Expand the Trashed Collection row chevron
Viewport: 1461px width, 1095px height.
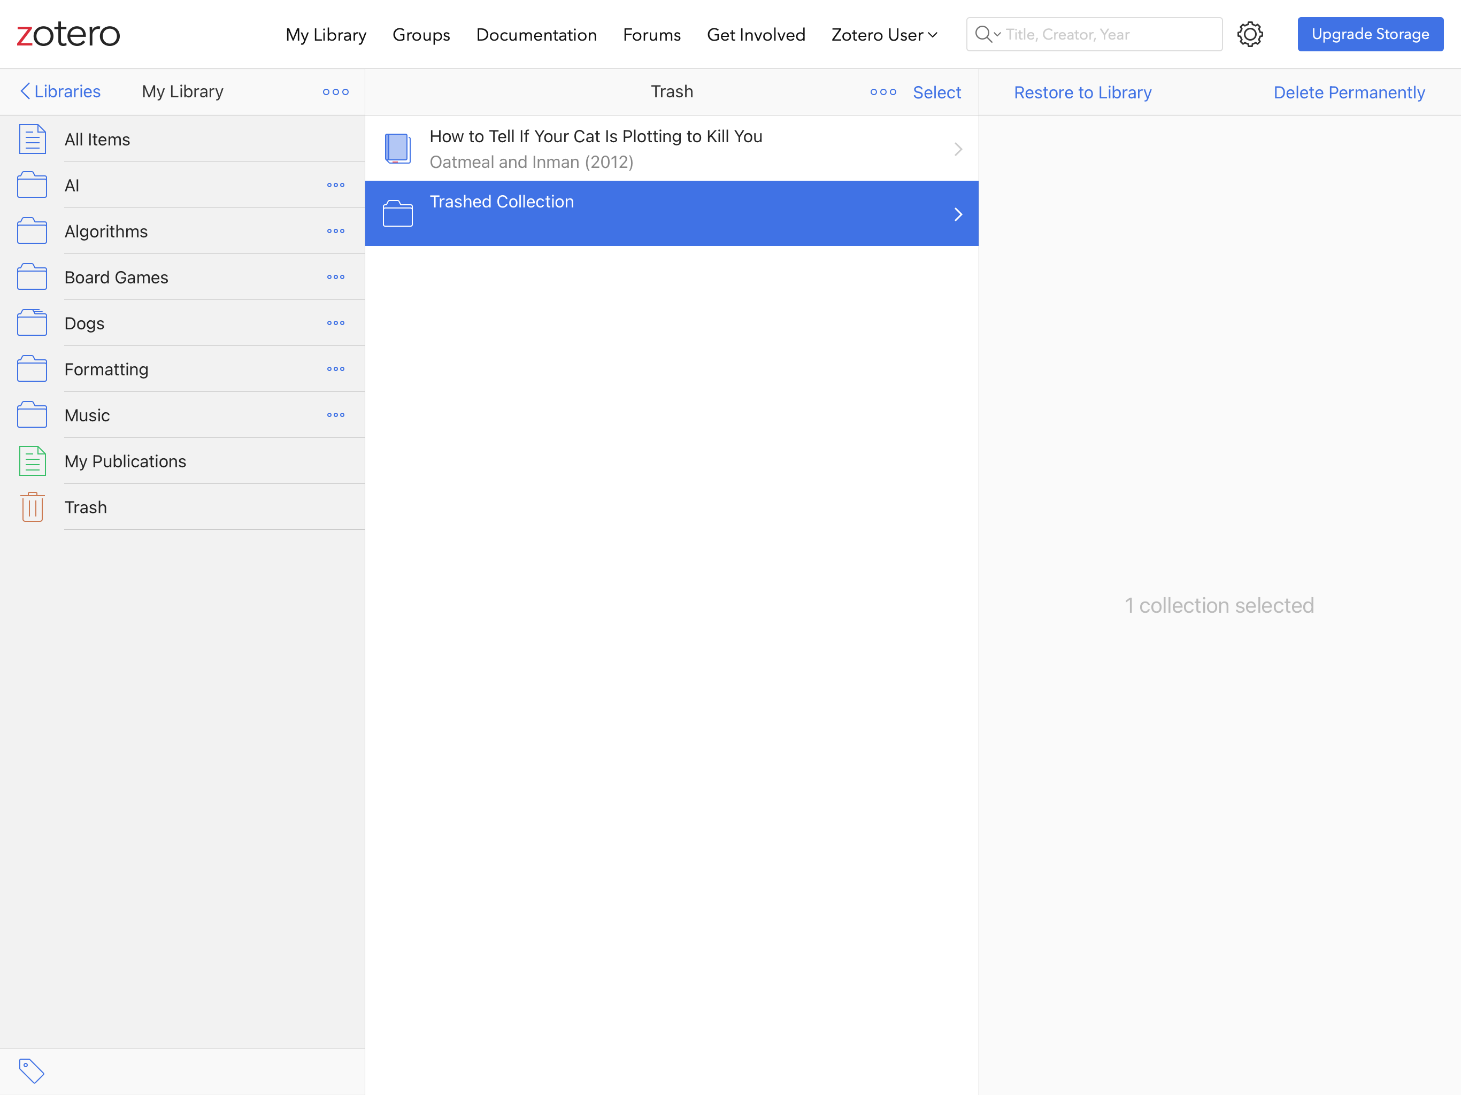[958, 214]
